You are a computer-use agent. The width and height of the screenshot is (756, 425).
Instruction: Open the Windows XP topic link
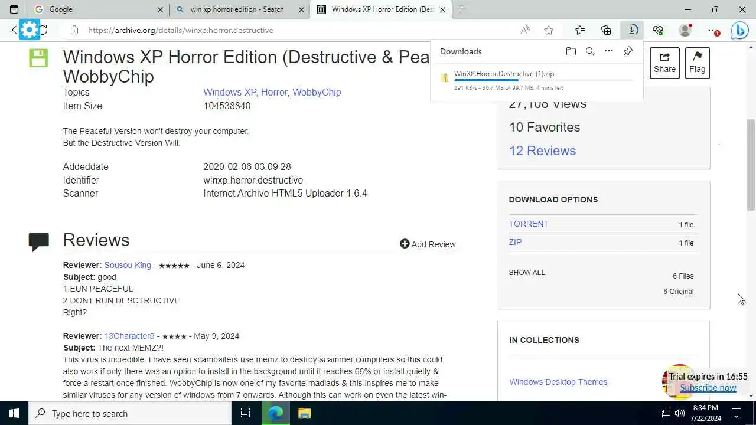pos(230,92)
